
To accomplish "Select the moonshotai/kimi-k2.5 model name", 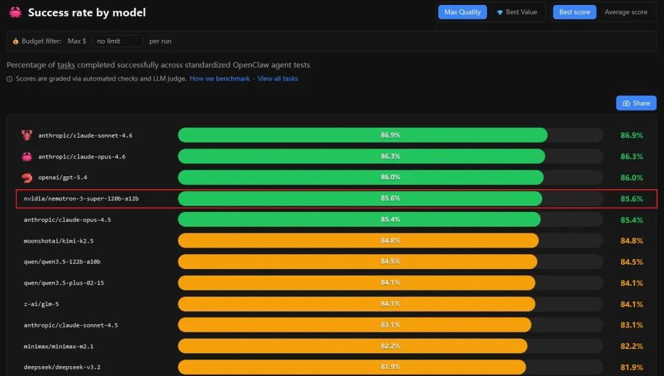I will pyautogui.click(x=58, y=241).
